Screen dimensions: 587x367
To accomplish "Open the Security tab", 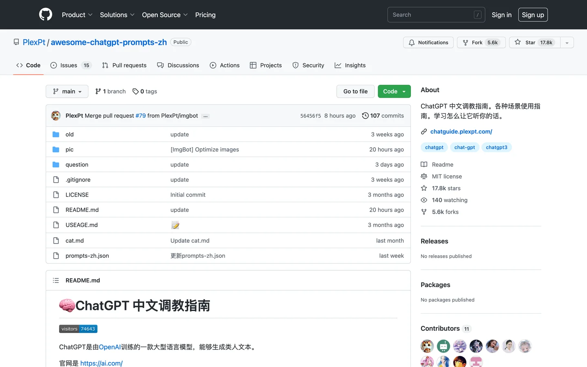I will coord(308,65).
